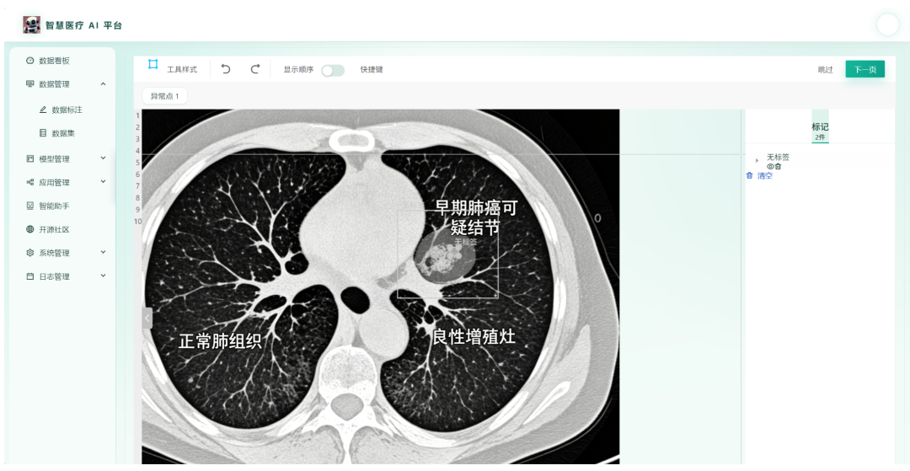910x471 pixels.
Task: Collapse the panel with the left arrow handle
Action: (147, 318)
